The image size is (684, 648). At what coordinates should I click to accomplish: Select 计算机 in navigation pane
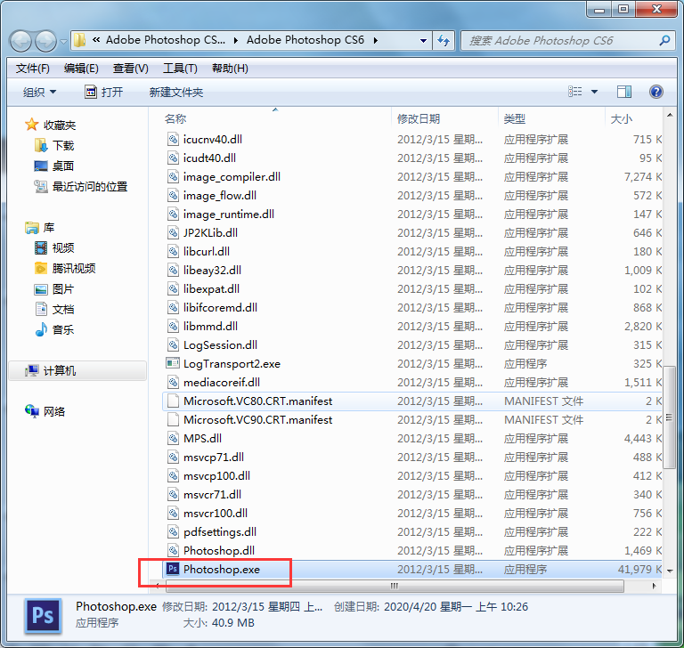77,370
